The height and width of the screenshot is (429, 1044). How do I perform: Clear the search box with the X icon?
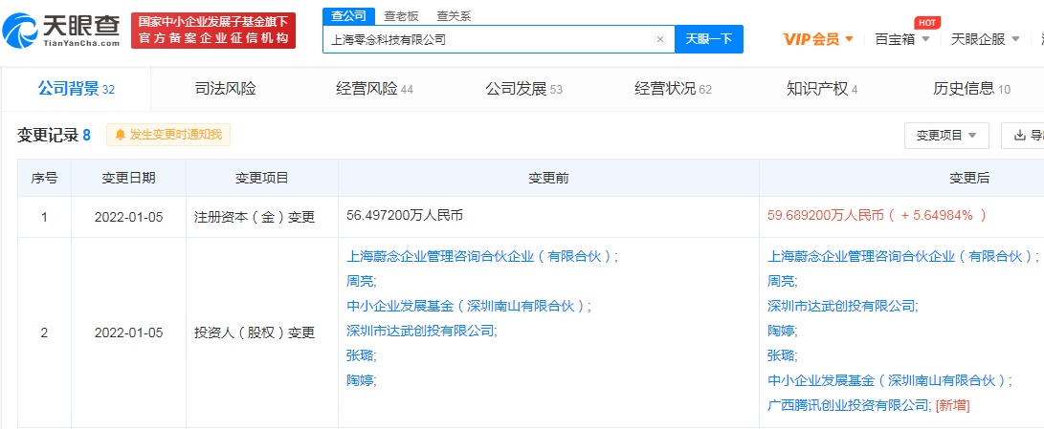[660, 39]
